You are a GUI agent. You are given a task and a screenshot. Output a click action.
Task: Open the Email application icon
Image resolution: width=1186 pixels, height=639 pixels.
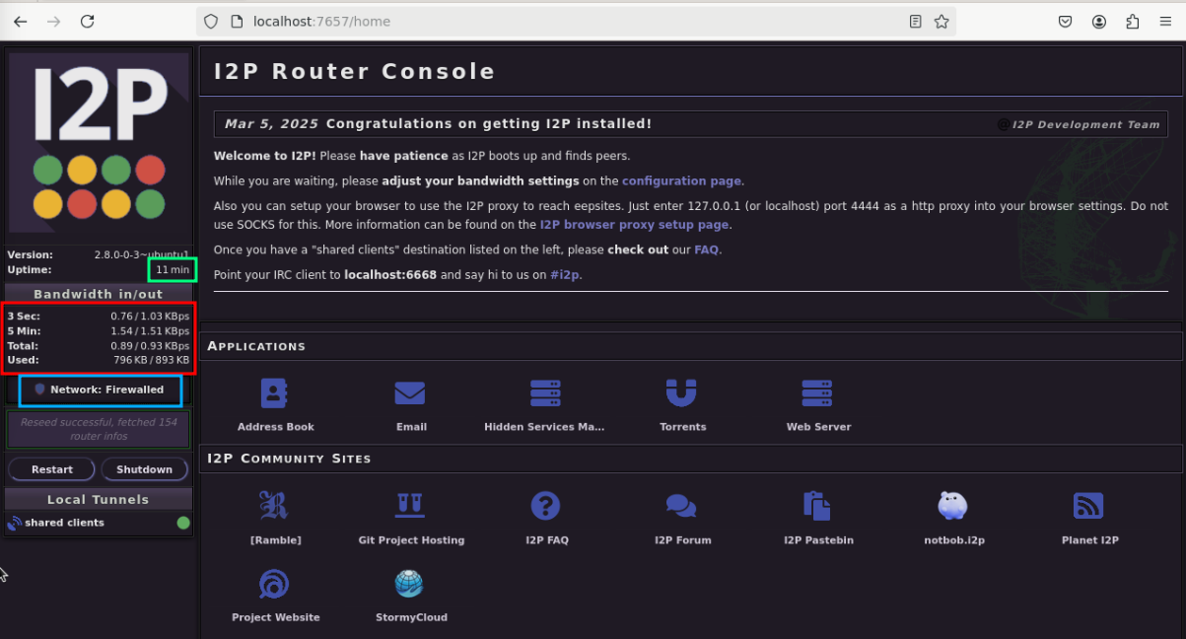tap(410, 392)
